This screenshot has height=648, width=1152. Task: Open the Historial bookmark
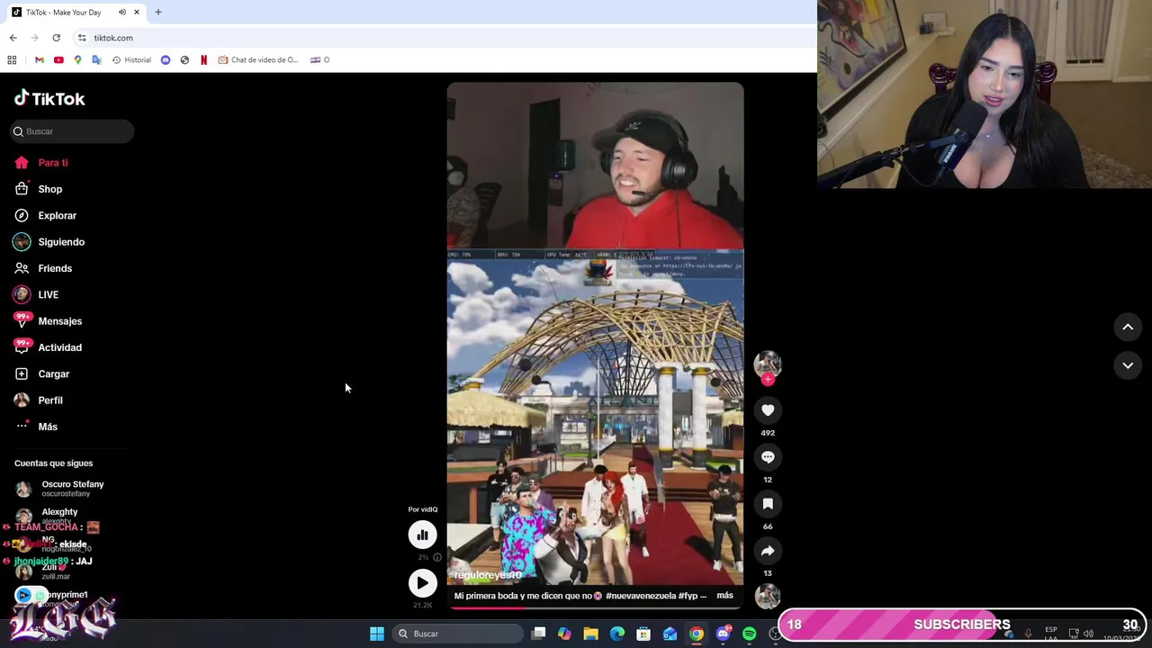pyautogui.click(x=131, y=60)
